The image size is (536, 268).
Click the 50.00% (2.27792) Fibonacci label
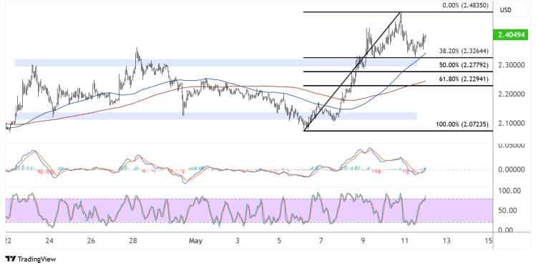464,65
